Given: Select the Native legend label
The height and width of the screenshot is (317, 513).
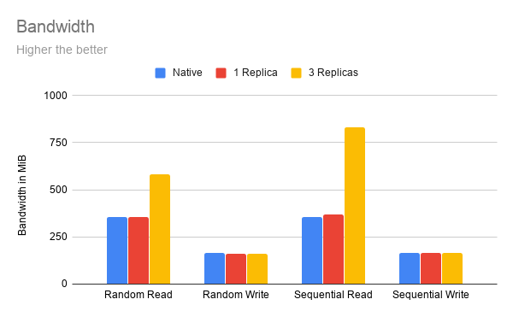Looking at the screenshot, I should [187, 73].
